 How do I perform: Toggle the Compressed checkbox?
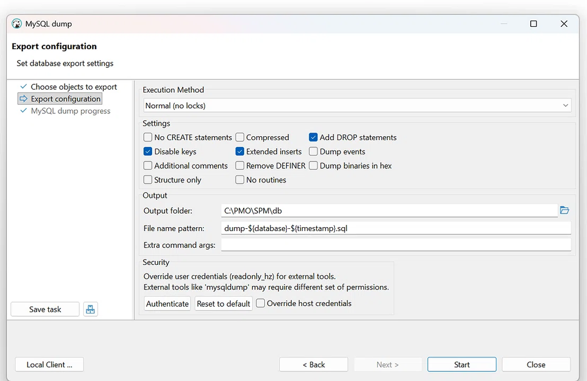(x=240, y=137)
